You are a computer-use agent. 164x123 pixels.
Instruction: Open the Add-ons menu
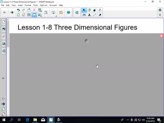point(43,5)
